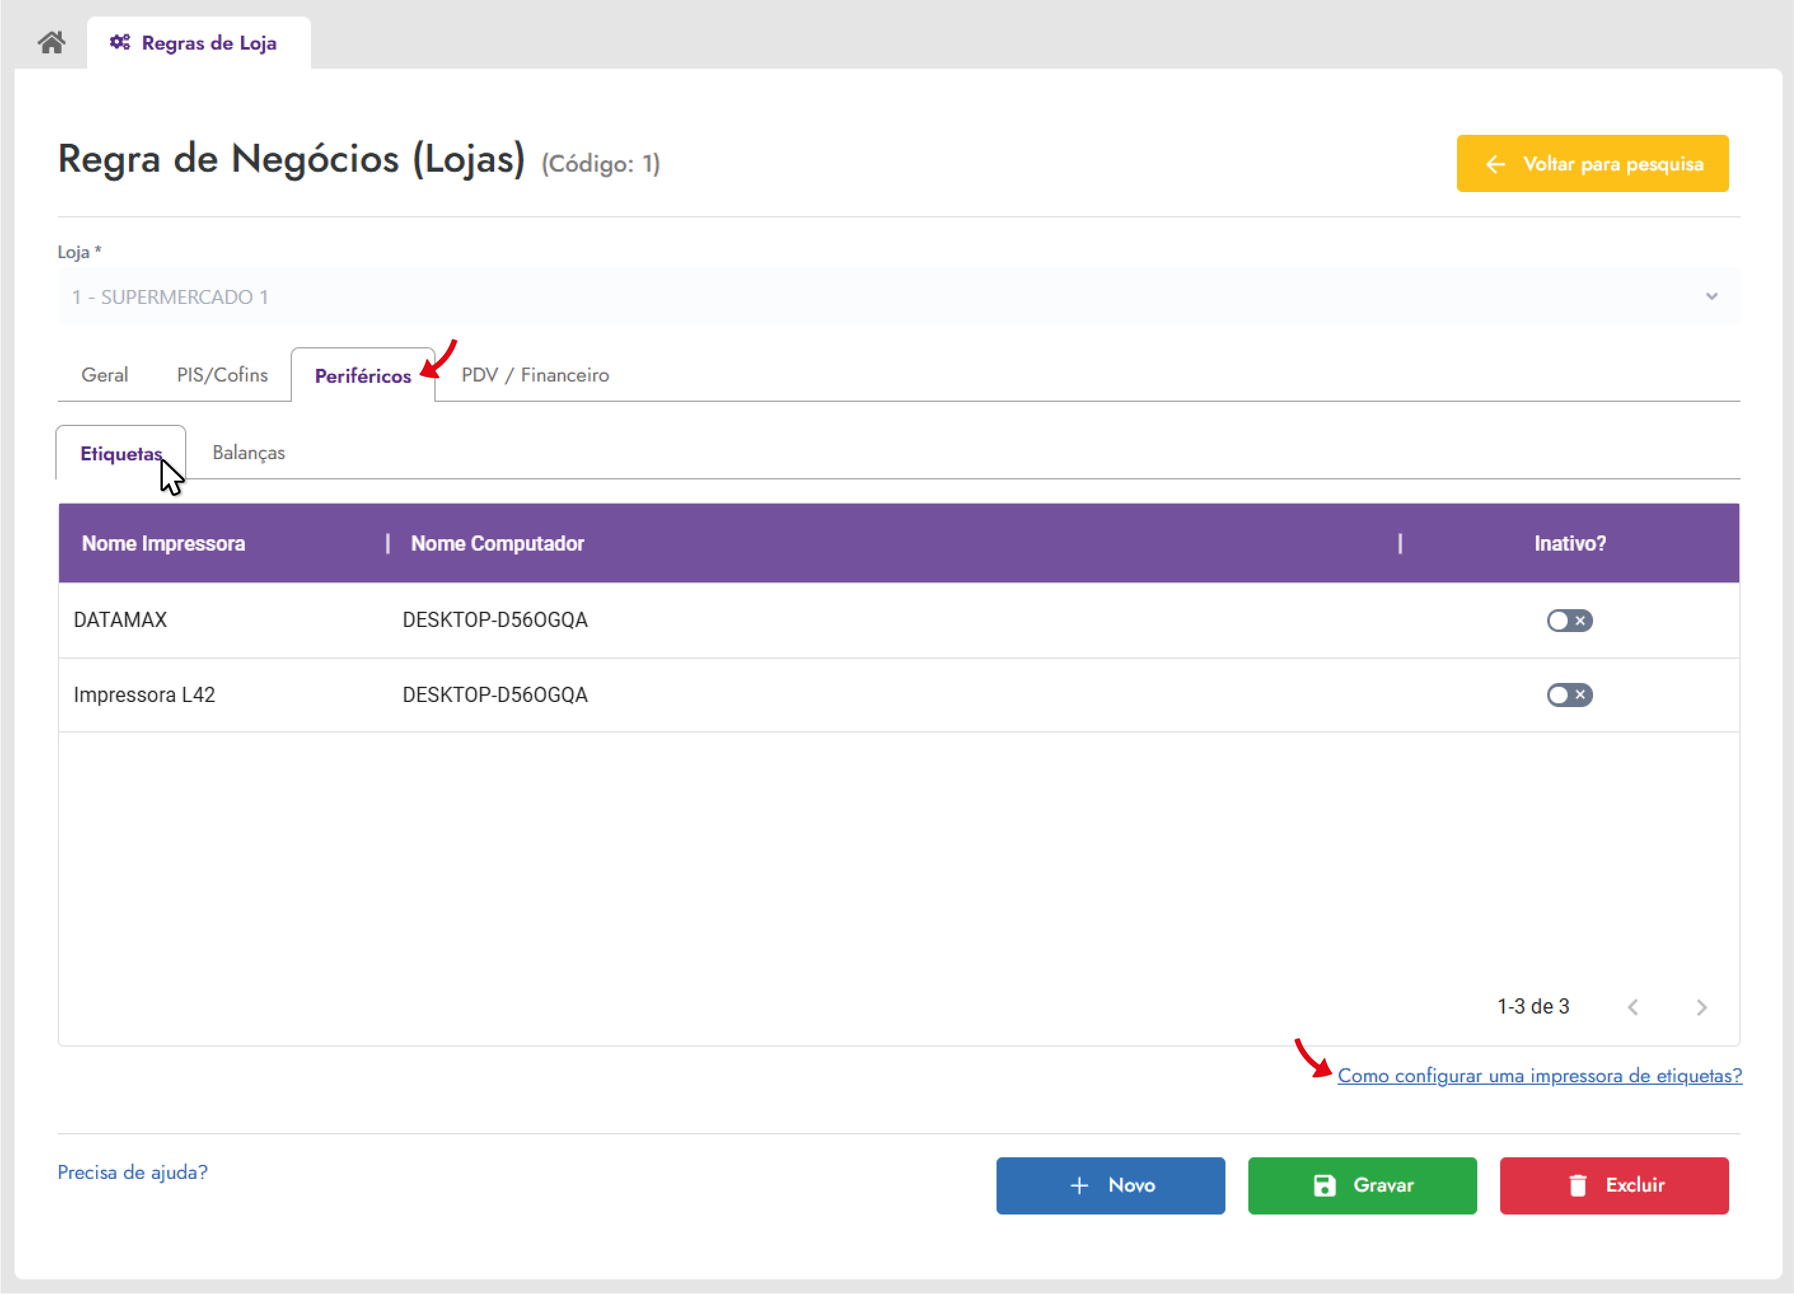The height and width of the screenshot is (1294, 1794).
Task: Switch to the PIS/Cofins tab
Action: [223, 375]
